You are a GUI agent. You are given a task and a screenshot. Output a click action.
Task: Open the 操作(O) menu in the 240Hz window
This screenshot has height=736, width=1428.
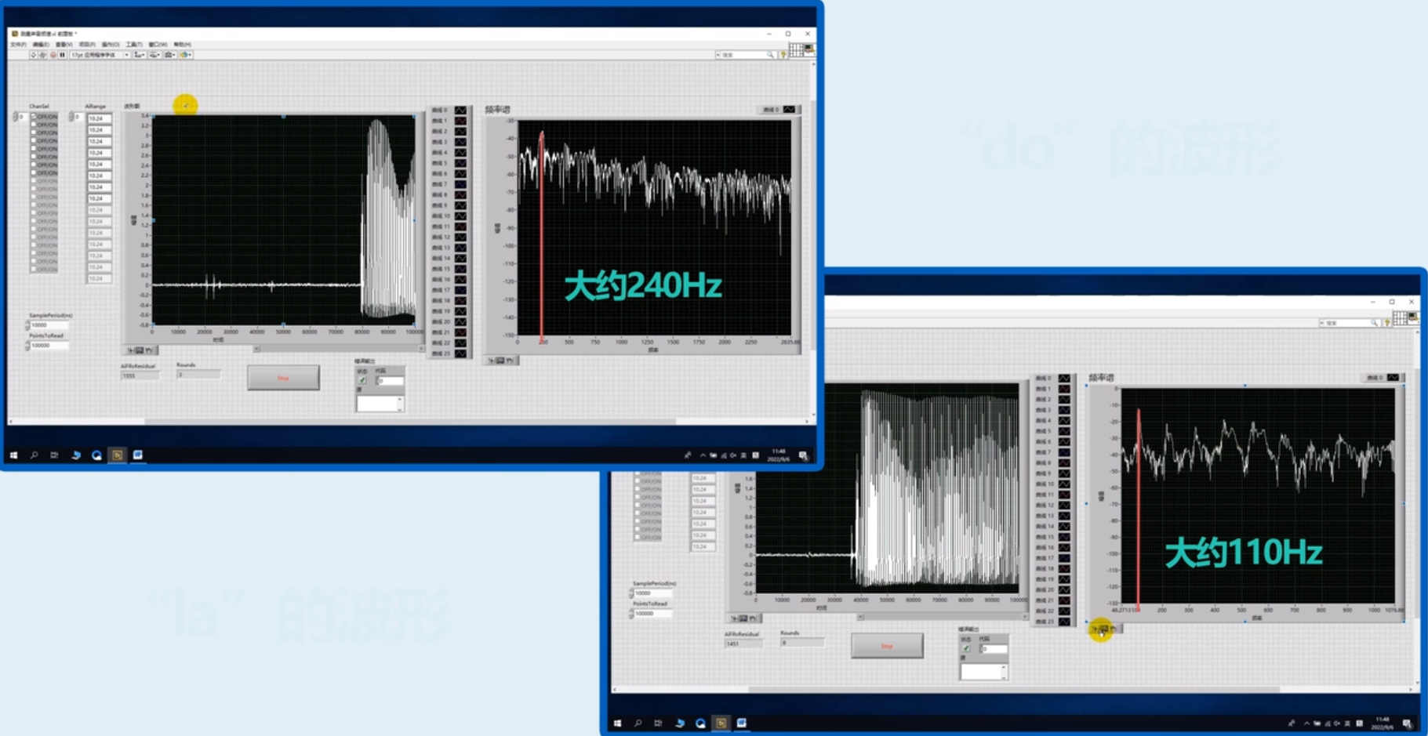[x=110, y=45]
